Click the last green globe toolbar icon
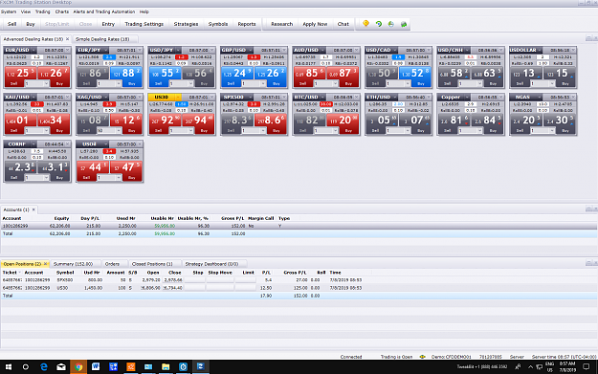The image size is (598, 374). [404, 24]
